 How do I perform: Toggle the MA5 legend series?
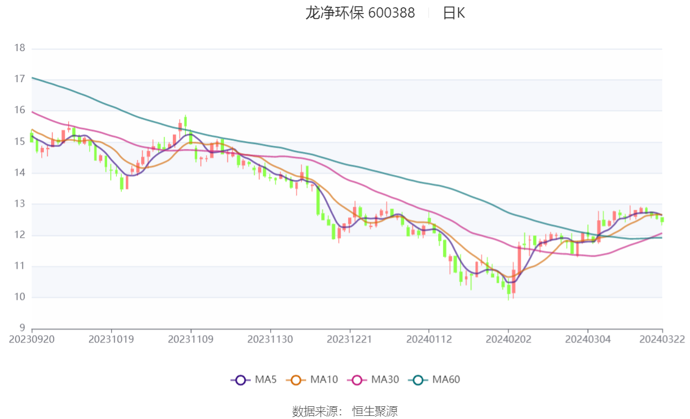point(254,379)
